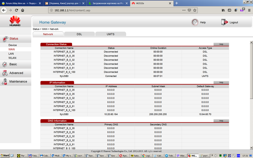Open the Device status page
This screenshot has height=158, width=253.
(x=13, y=45)
